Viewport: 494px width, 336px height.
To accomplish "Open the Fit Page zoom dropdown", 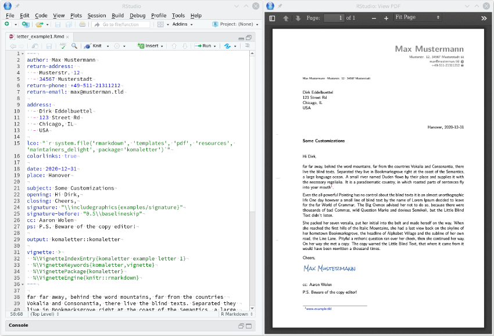I will pos(417,17).
